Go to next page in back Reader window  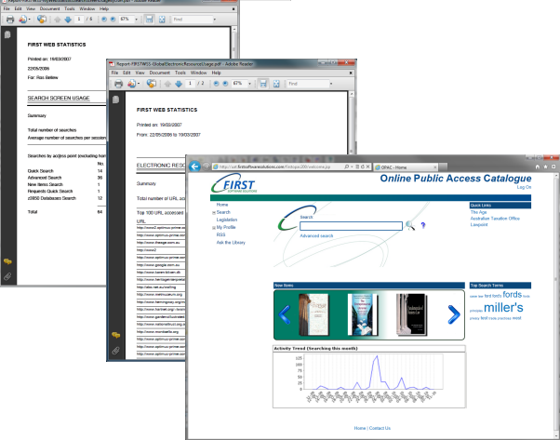68,20
